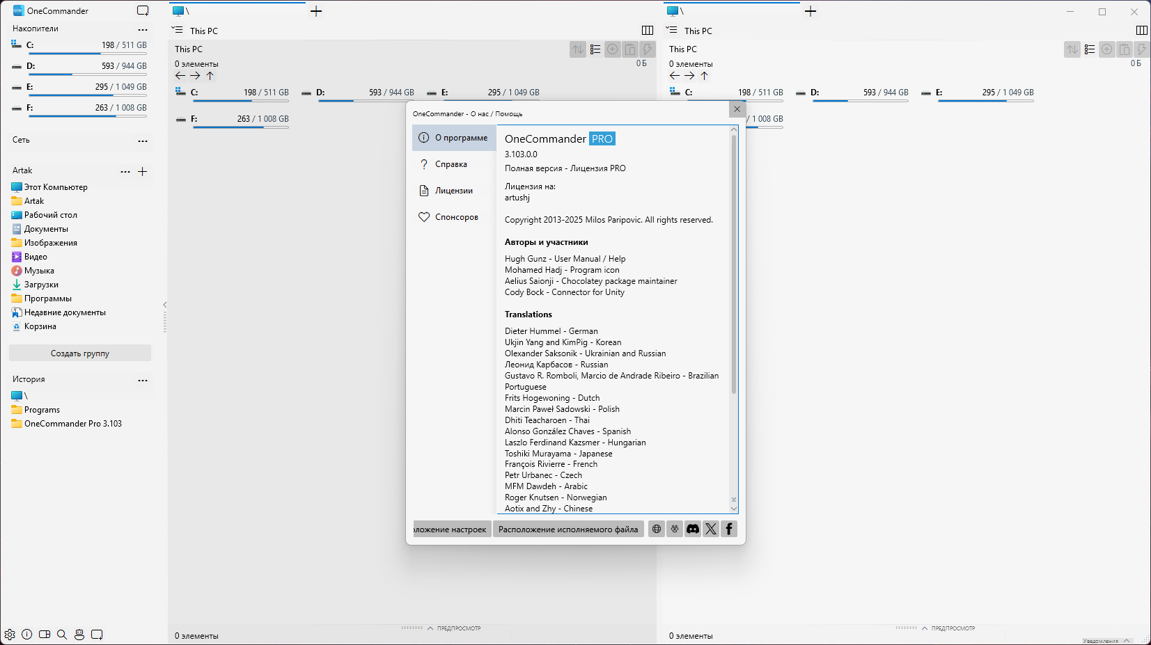Go up one level in the right pane
The height and width of the screenshot is (645, 1151).
pyautogui.click(x=704, y=76)
